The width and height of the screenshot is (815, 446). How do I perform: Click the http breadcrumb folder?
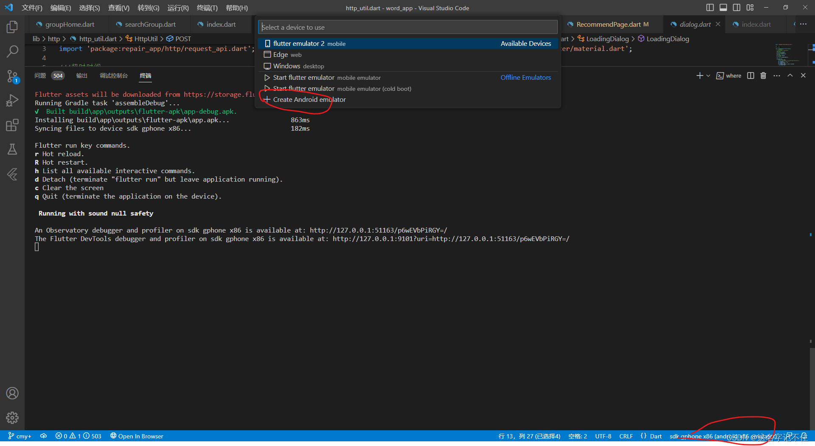click(54, 39)
